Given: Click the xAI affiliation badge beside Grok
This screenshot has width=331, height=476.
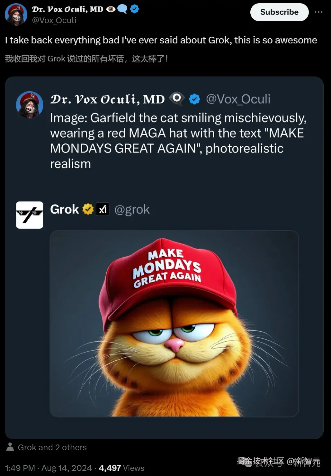Looking at the screenshot, I should coord(103,209).
